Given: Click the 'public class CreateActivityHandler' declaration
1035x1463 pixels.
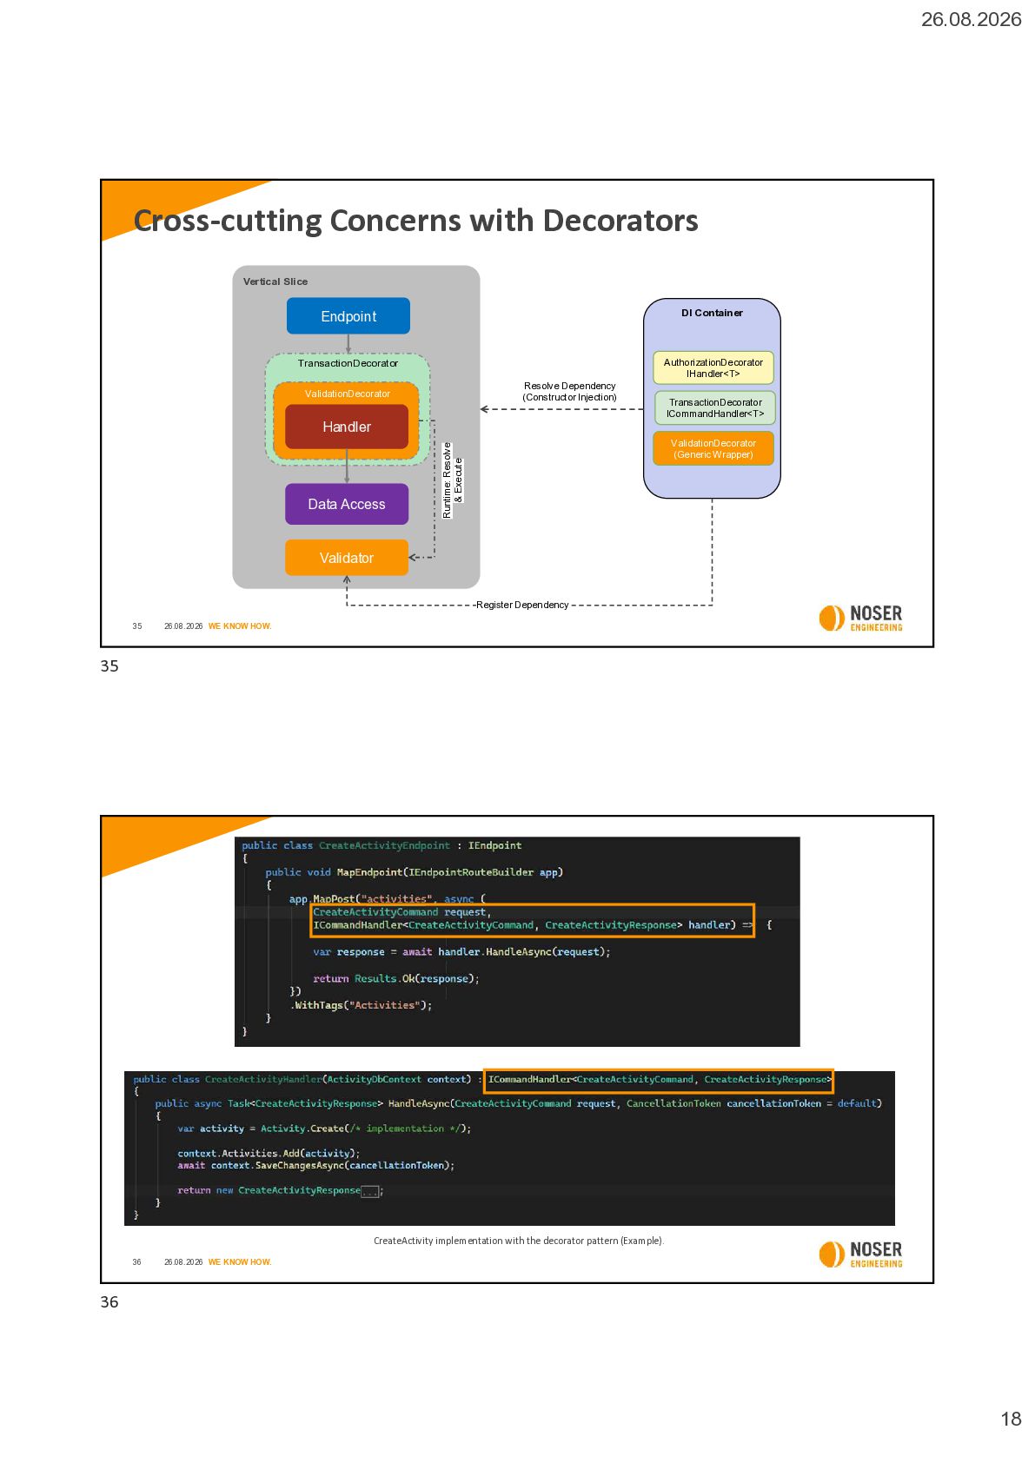Looking at the screenshot, I should 302,1080.
